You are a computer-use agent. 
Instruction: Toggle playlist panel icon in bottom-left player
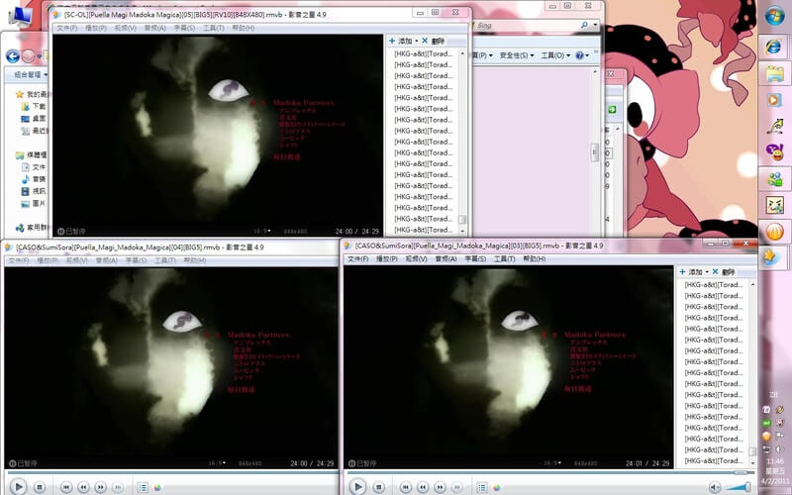[x=142, y=487]
